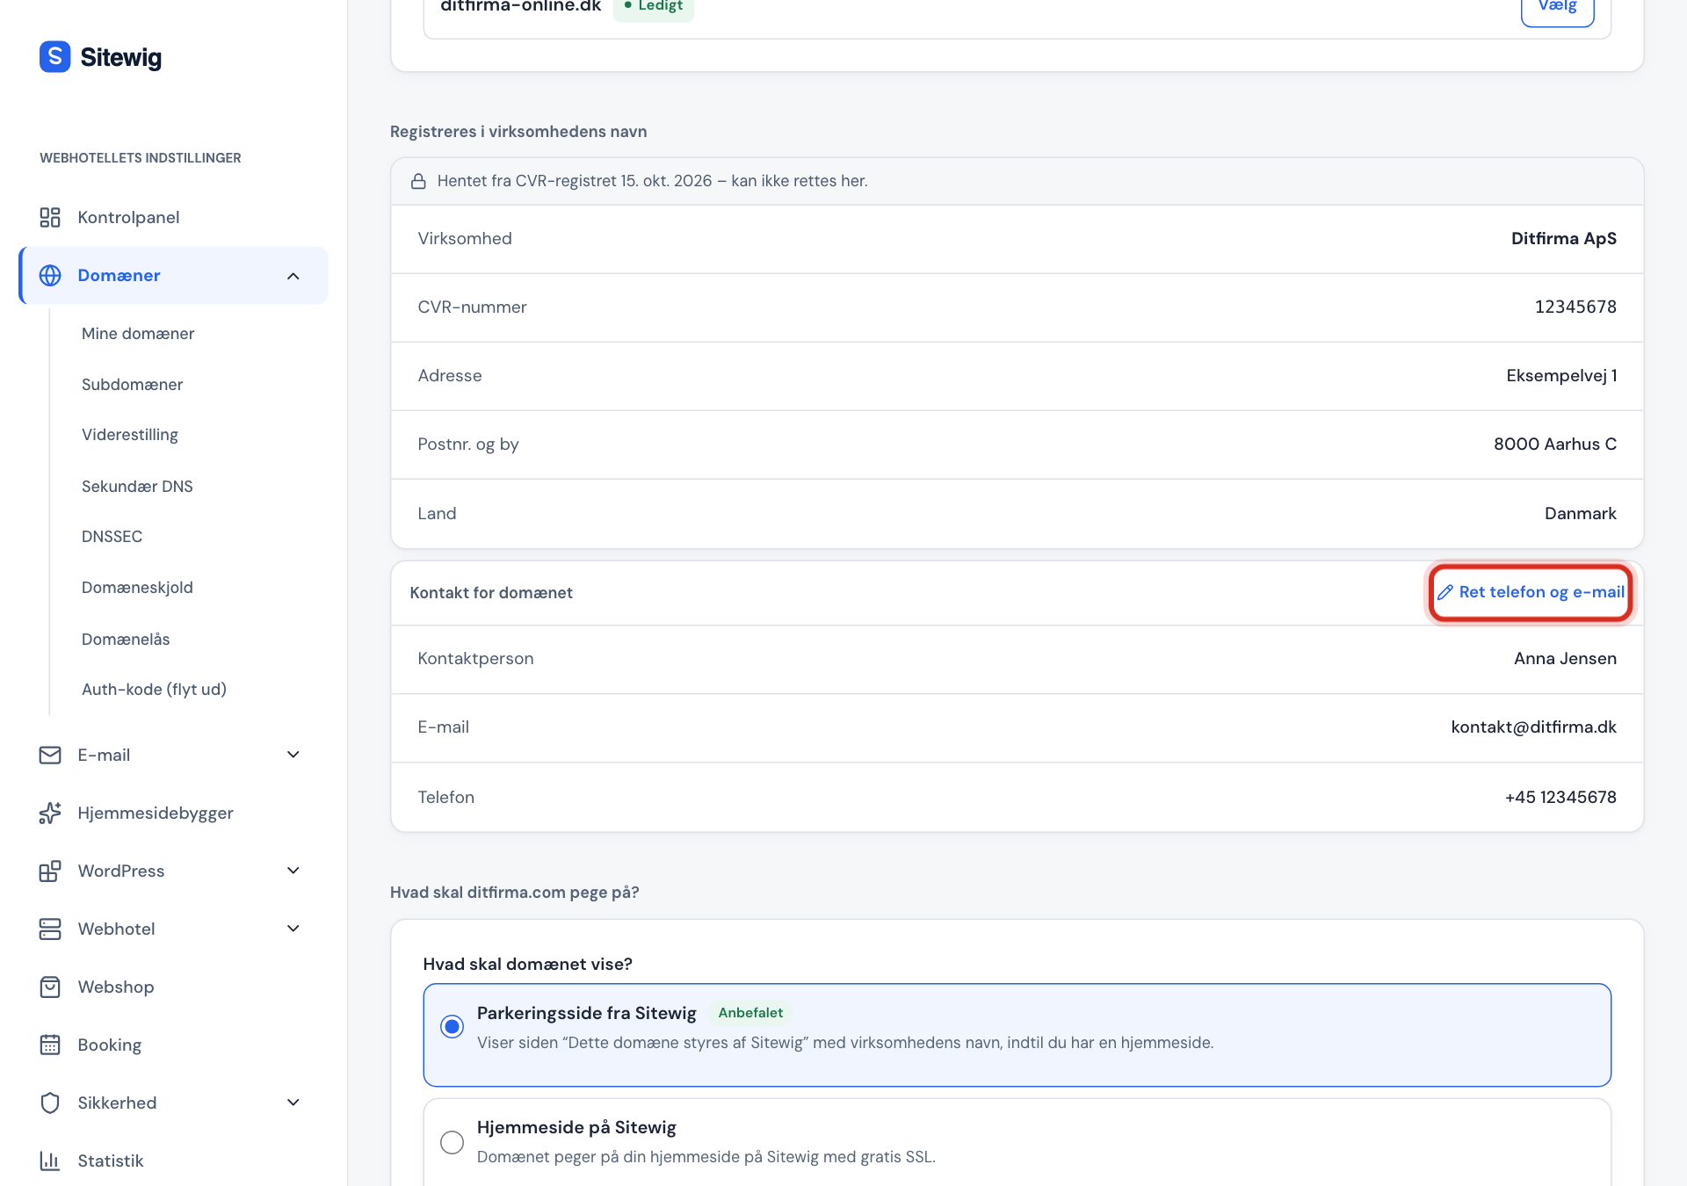The image size is (1687, 1186).
Task: Click the Sitewig logo icon
Action: point(54,57)
